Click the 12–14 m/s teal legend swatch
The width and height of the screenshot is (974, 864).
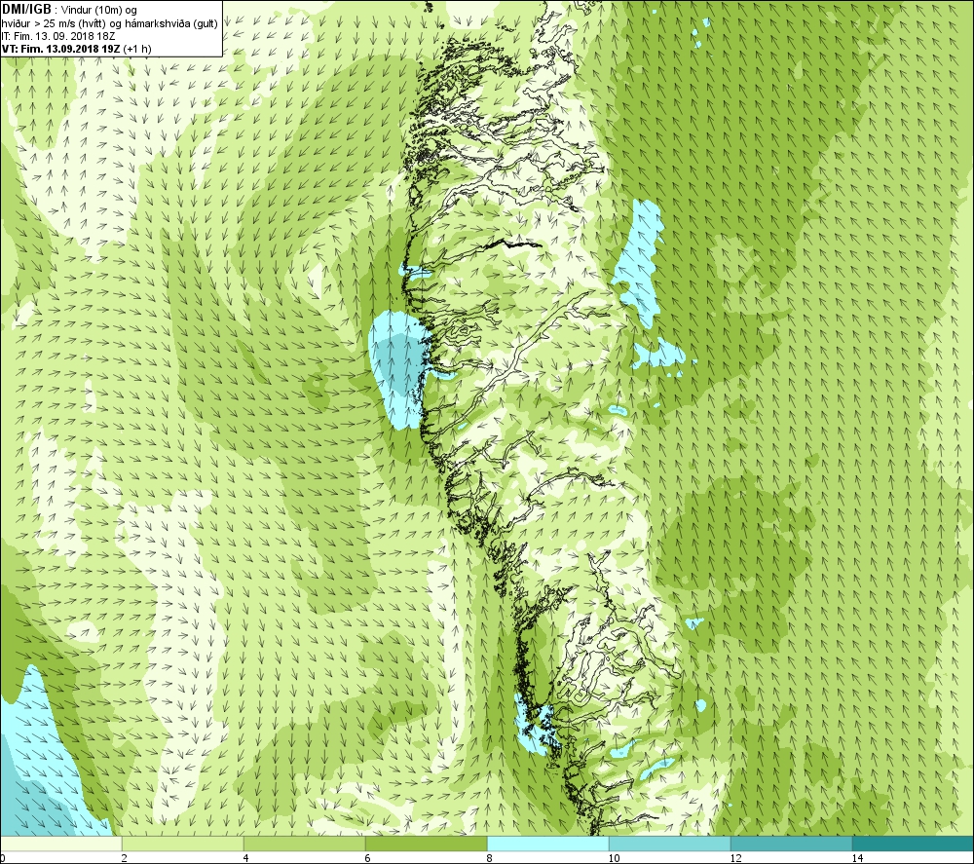(x=791, y=844)
